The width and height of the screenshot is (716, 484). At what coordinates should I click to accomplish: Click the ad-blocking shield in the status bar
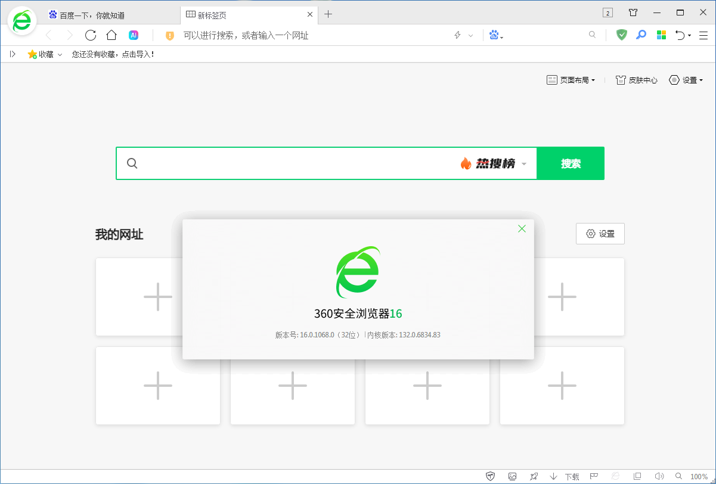[x=490, y=476]
